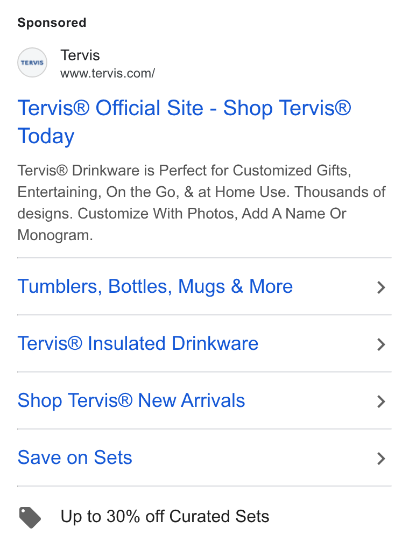The image size is (409, 549).
Task: Open Up to 30% off Curated Sets offer
Action: [x=165, y=516]
